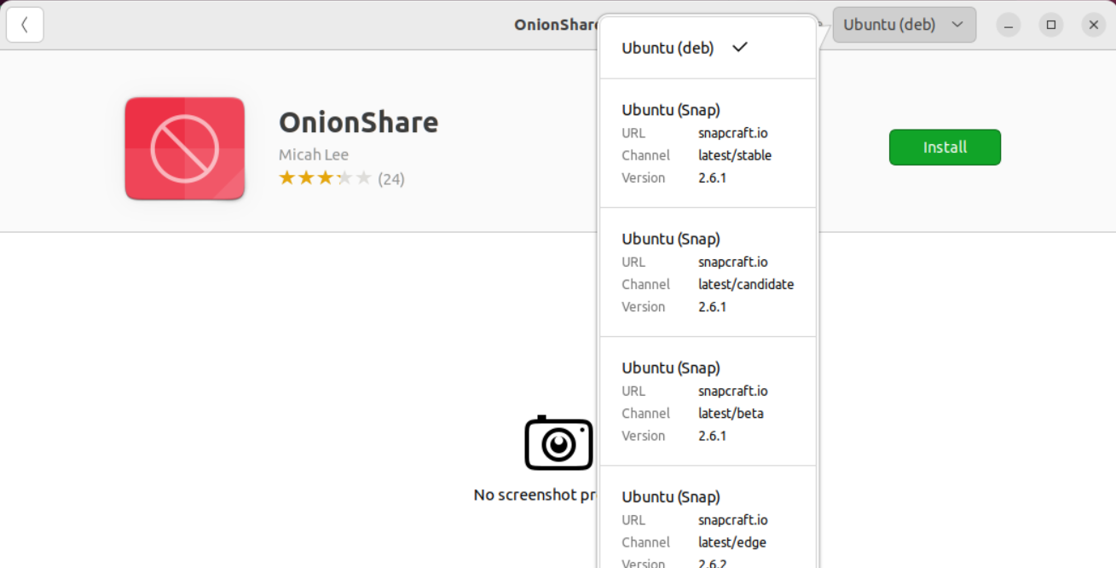
Task: Choose the Snap latest/candidate channel
Action: click(708, 272)
